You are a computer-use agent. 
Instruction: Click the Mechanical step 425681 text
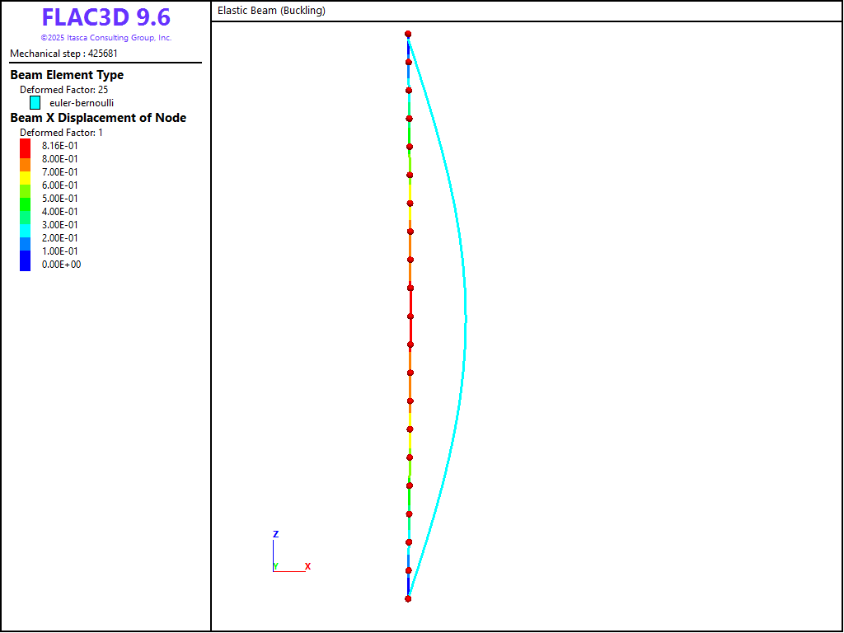click(63, 54)
